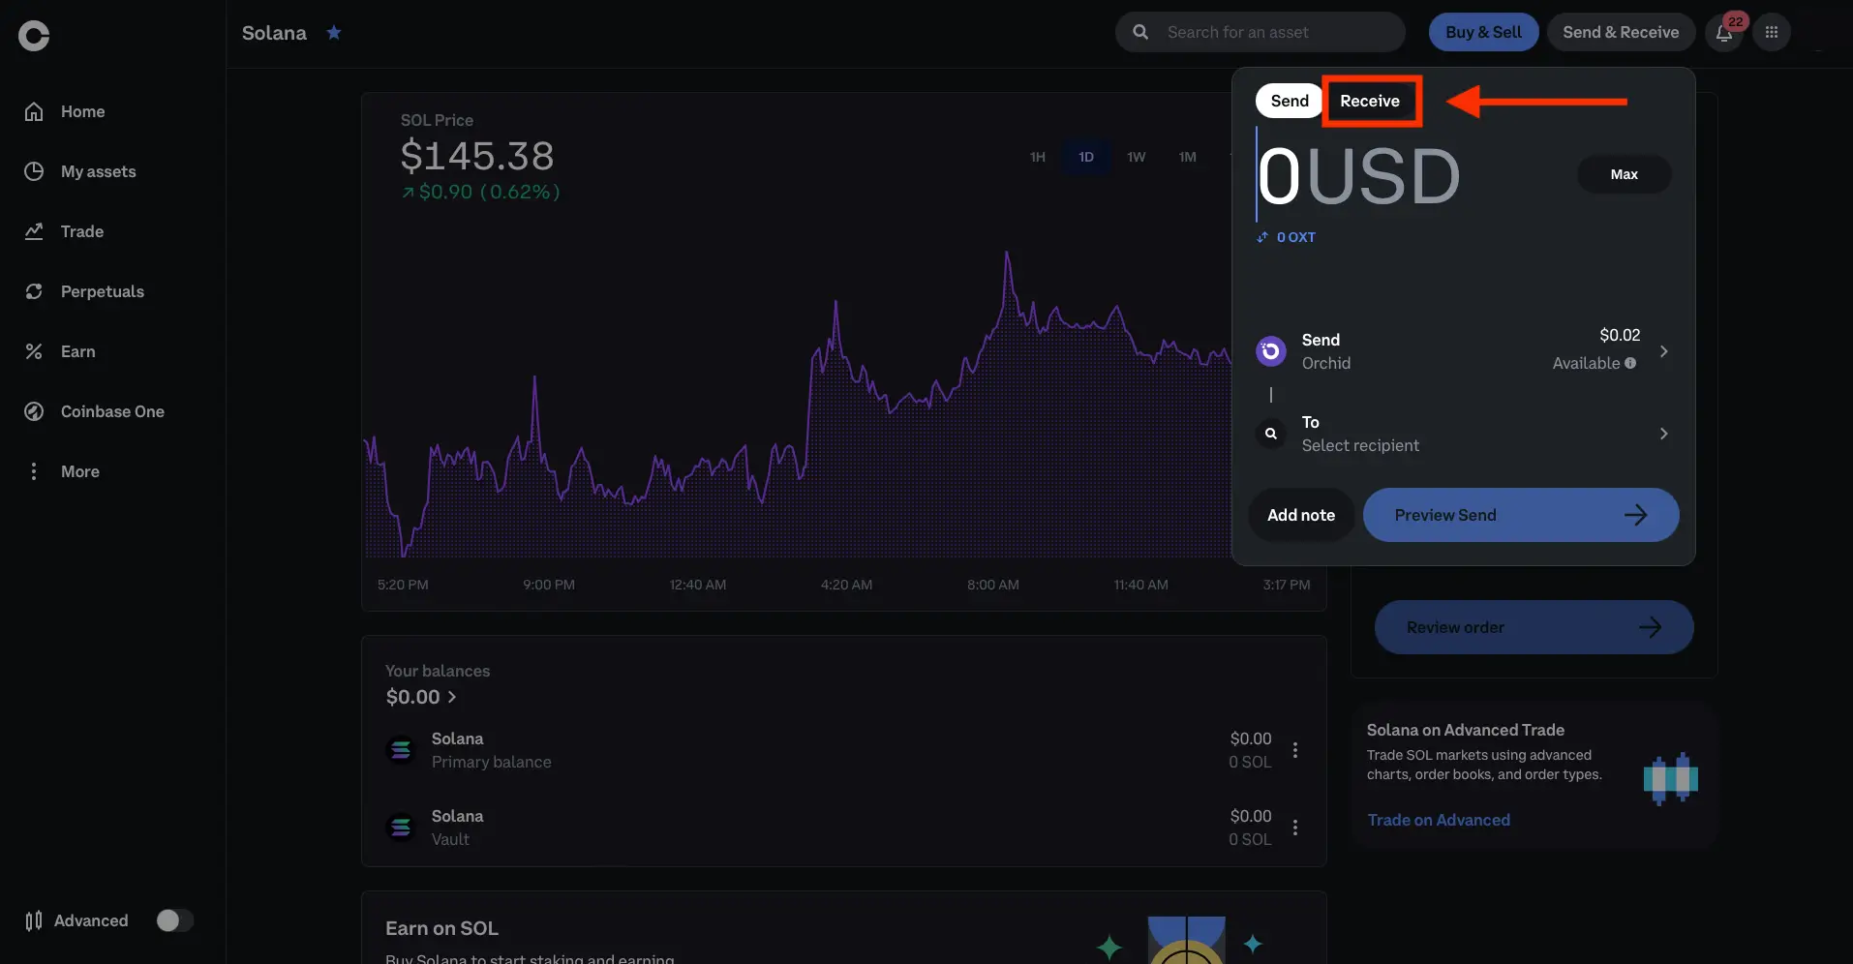Open Coinbase One in sidebar
This screenshot has width=1853, height=964.
[x=94, y=411]
